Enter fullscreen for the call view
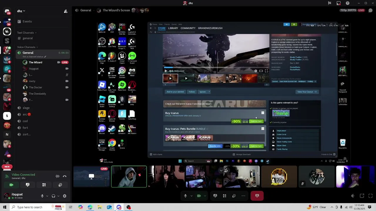The image size is (376, 211). click(x=370, y=196)
